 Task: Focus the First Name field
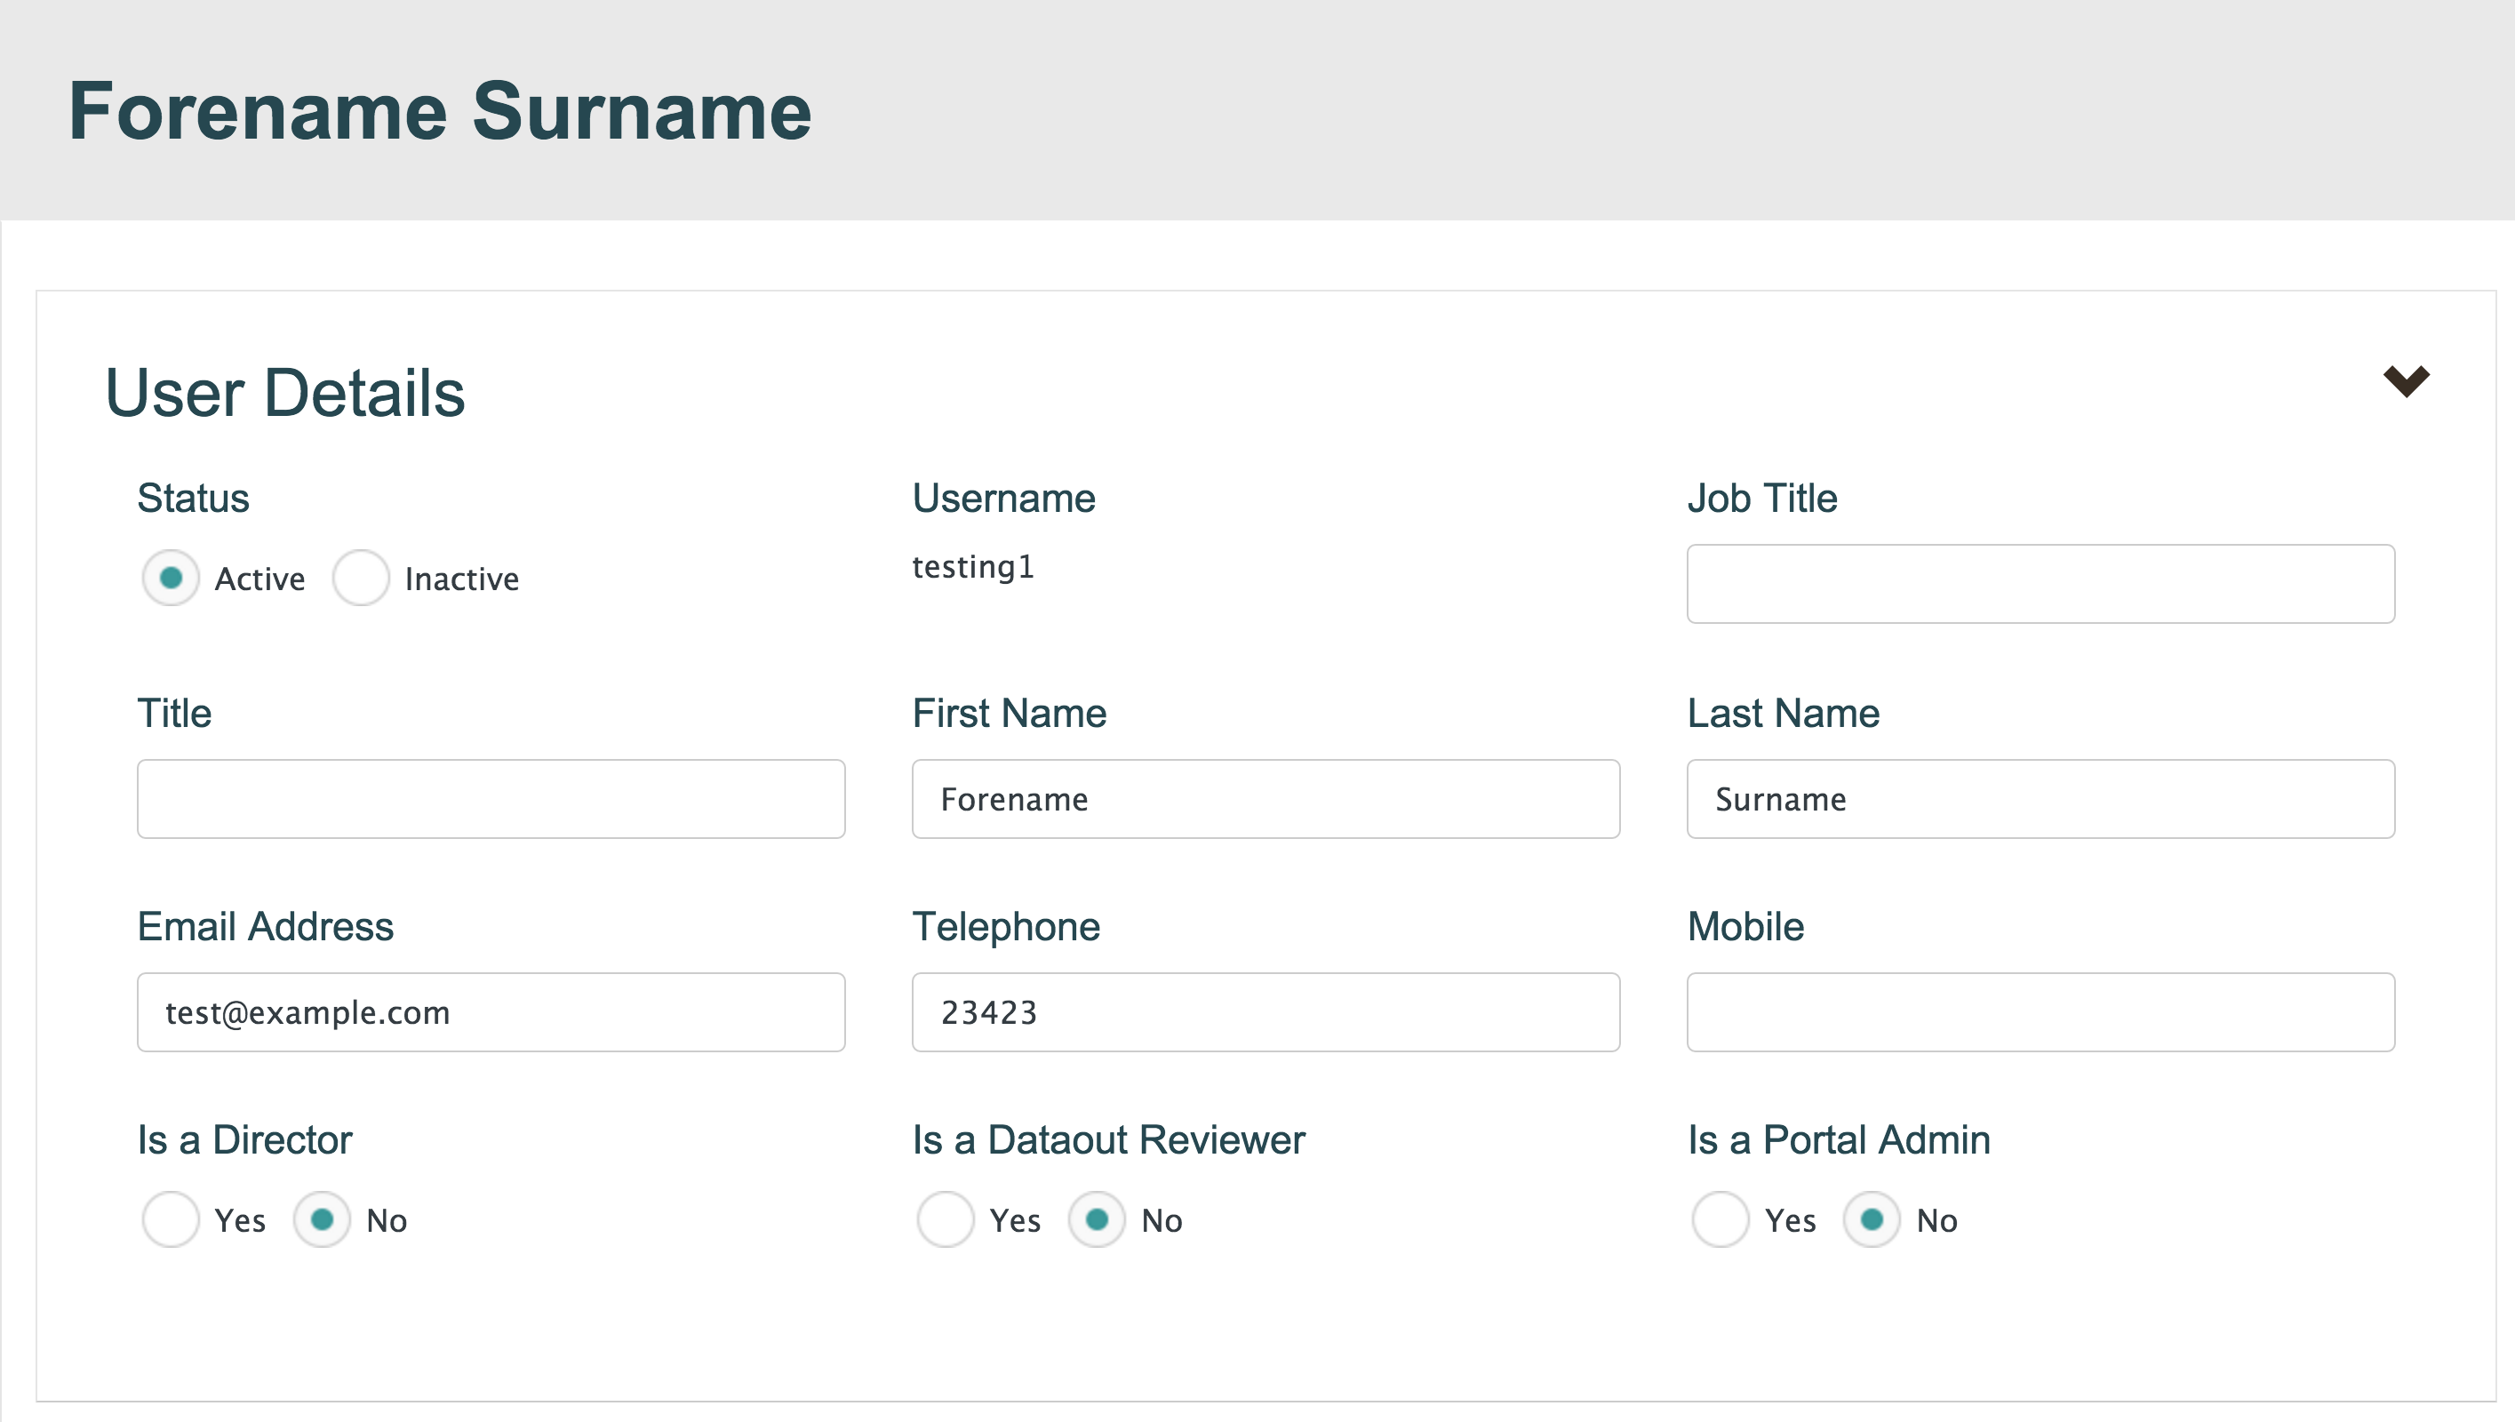coord(1265,799)
